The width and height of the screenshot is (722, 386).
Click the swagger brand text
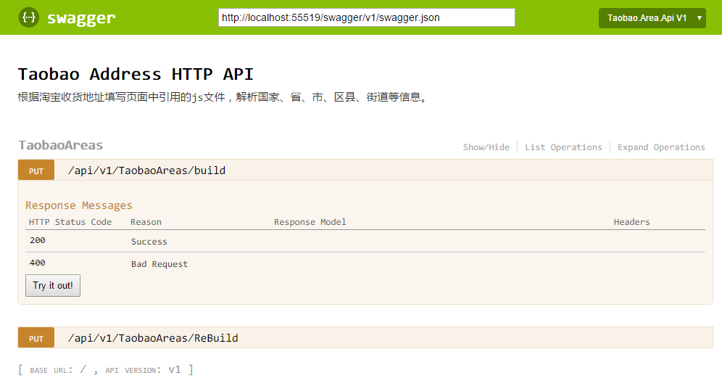pos(81,18)
